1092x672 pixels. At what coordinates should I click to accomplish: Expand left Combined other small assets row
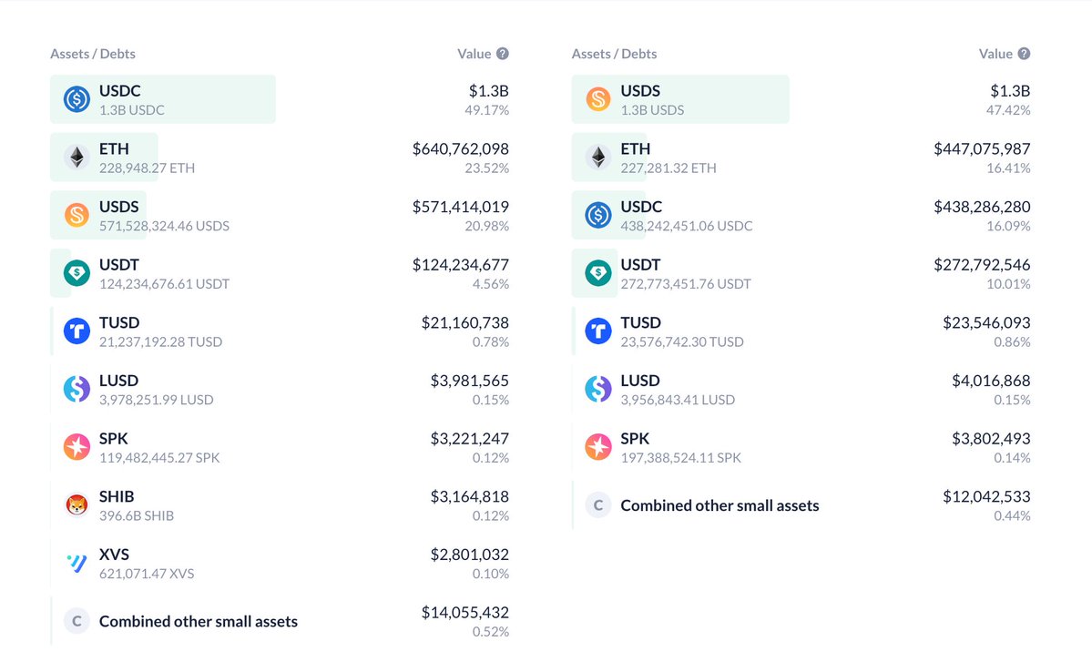[x=198, y=621]
